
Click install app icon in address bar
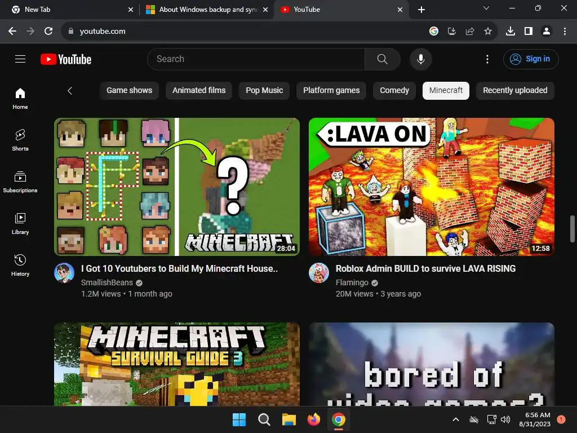point(451,32)
